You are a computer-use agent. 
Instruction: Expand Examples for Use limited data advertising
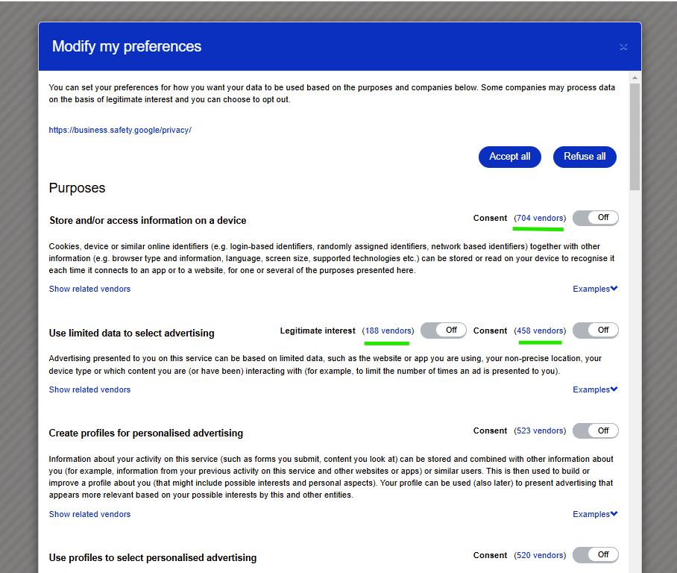595,389
